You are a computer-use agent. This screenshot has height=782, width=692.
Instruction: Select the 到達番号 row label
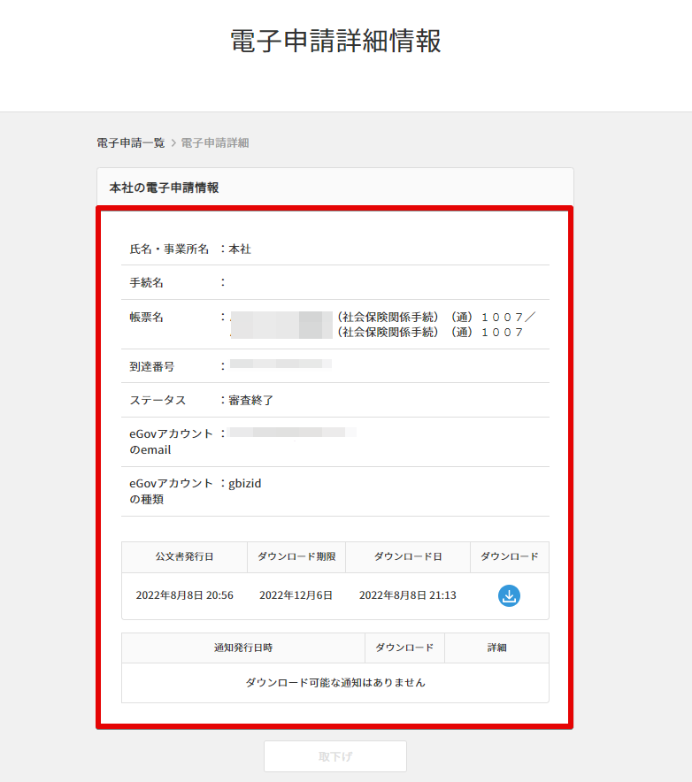[x=152, y=366]
